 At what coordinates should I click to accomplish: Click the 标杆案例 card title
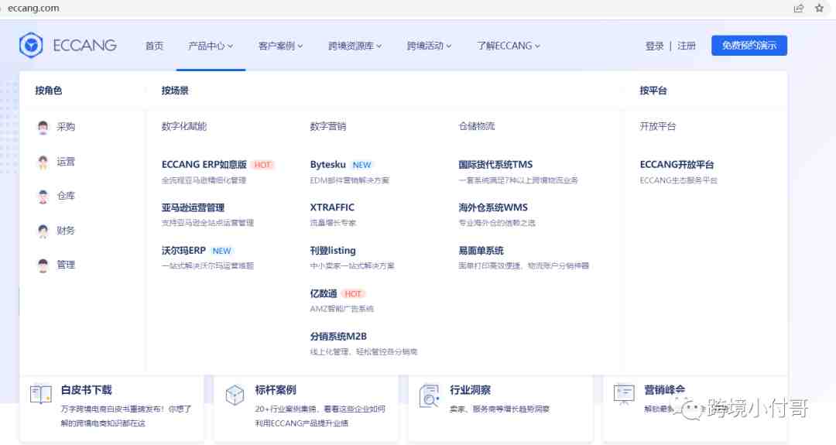coord(276,390)
